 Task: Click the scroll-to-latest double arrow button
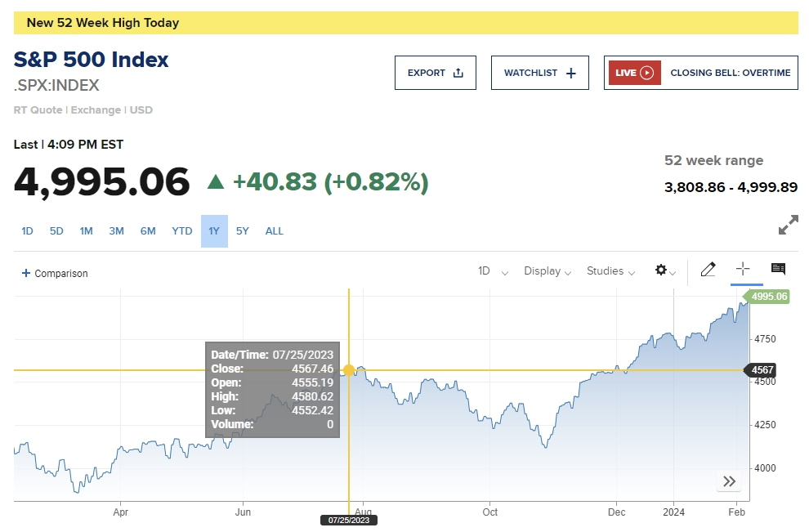click(x=729, y=481)
